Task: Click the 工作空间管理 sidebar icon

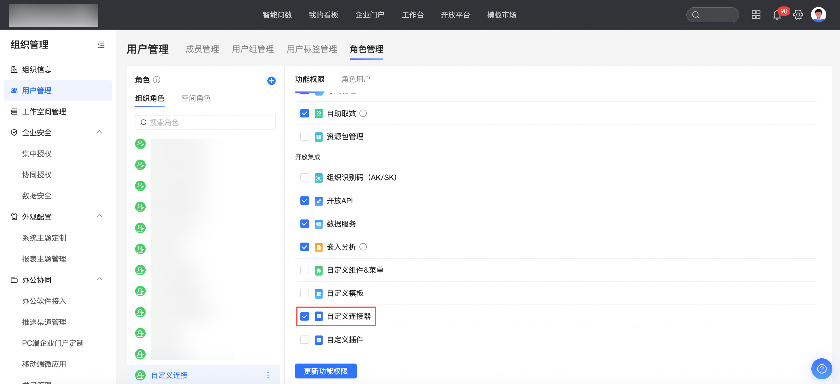Action: [x=14, y=112]
